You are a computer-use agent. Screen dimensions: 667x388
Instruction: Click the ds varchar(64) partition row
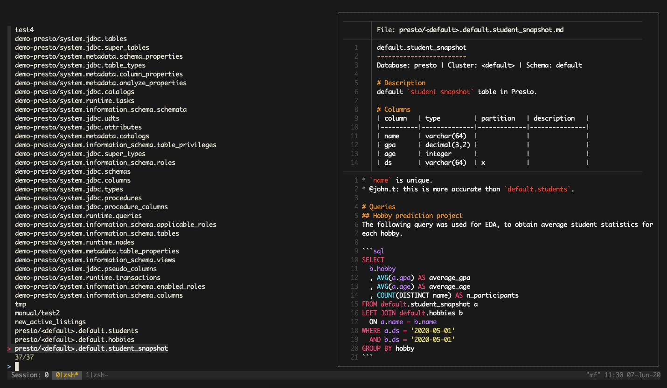(x=483, y=163)
